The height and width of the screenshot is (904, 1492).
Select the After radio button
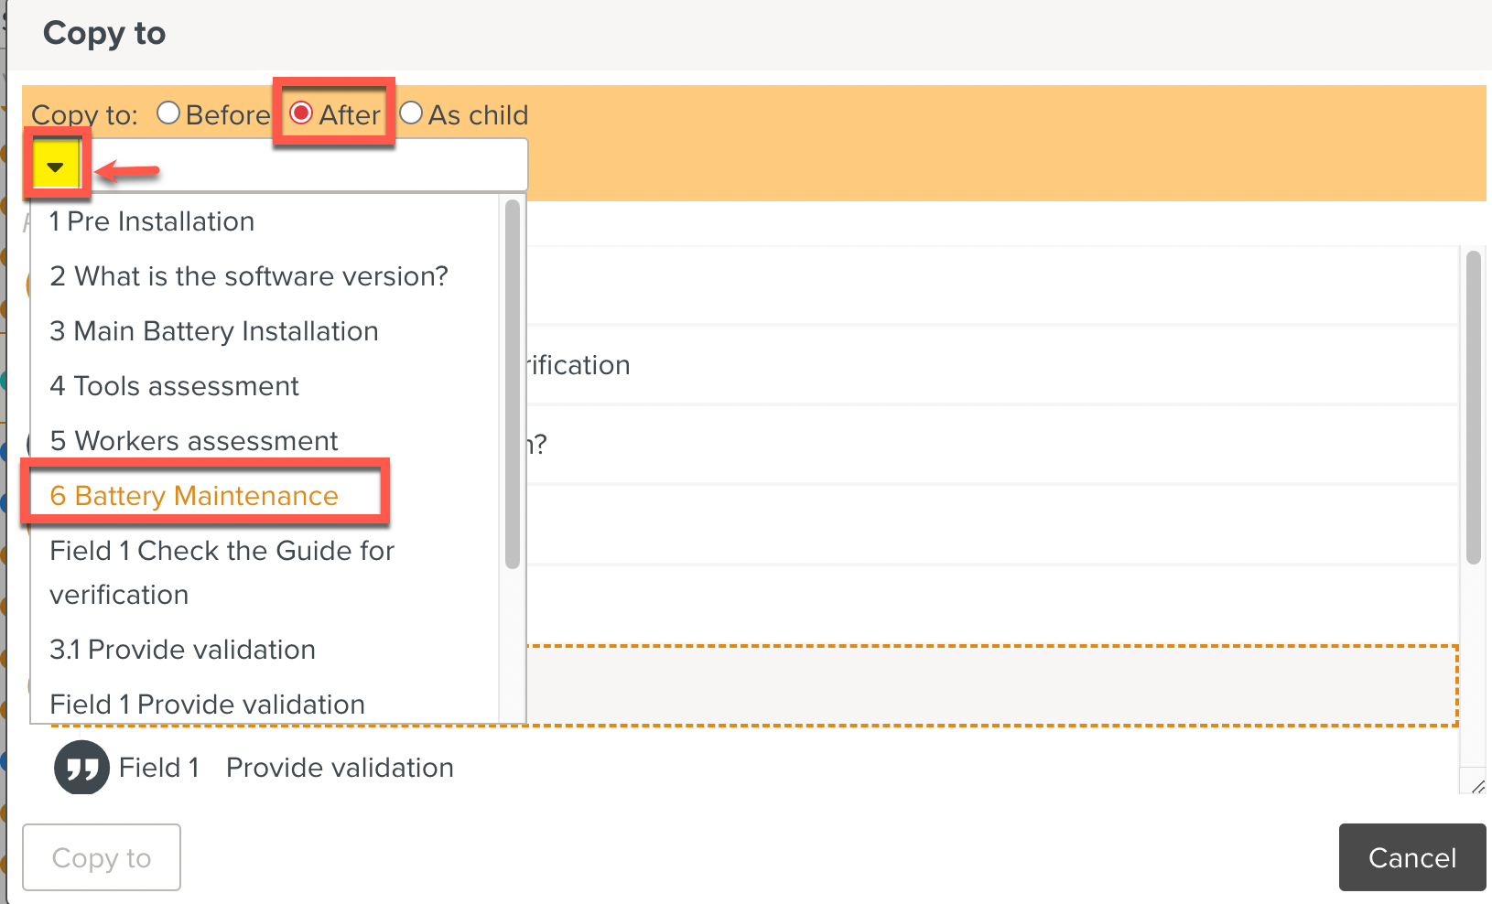point(301,113)
